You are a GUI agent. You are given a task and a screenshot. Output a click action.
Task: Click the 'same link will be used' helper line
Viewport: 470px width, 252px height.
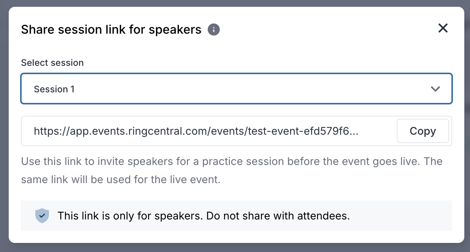[x=121, y=179]
